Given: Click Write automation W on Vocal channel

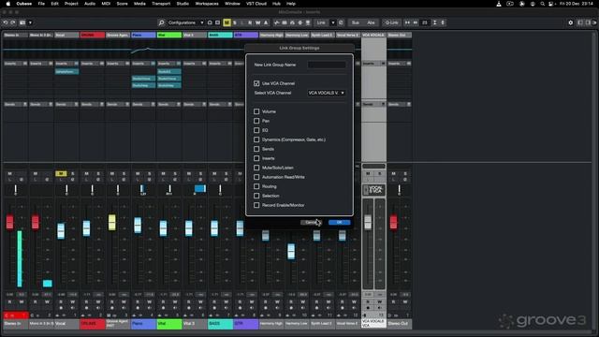Looking at the screenshot, I should click(x=73, y=301).
